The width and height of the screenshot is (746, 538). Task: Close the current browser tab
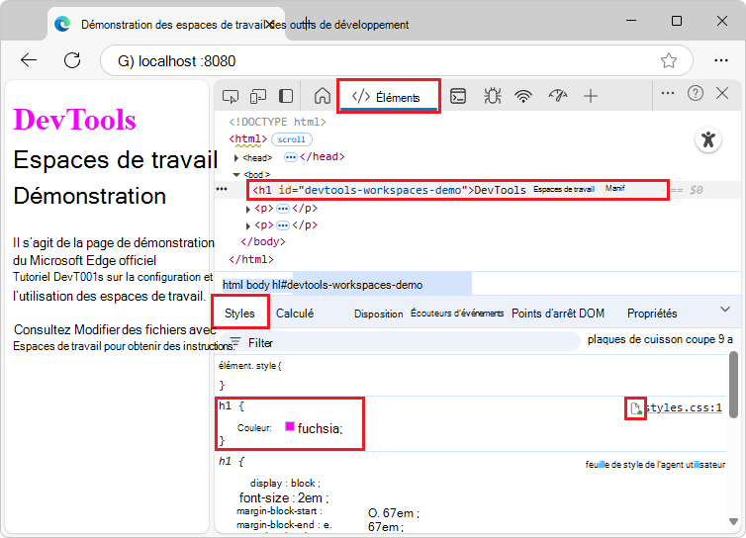click(x=269, y=24)
